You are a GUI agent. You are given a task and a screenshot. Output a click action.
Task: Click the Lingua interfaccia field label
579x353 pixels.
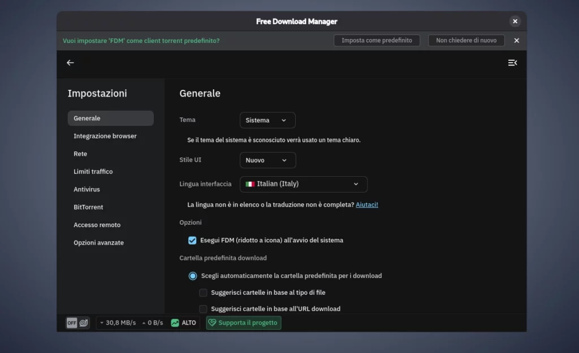coord(205,184)
